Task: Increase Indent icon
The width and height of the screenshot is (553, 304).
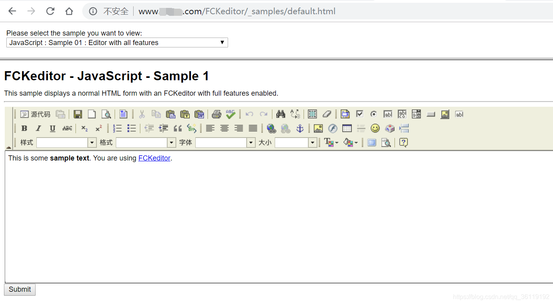Action: 163,128
